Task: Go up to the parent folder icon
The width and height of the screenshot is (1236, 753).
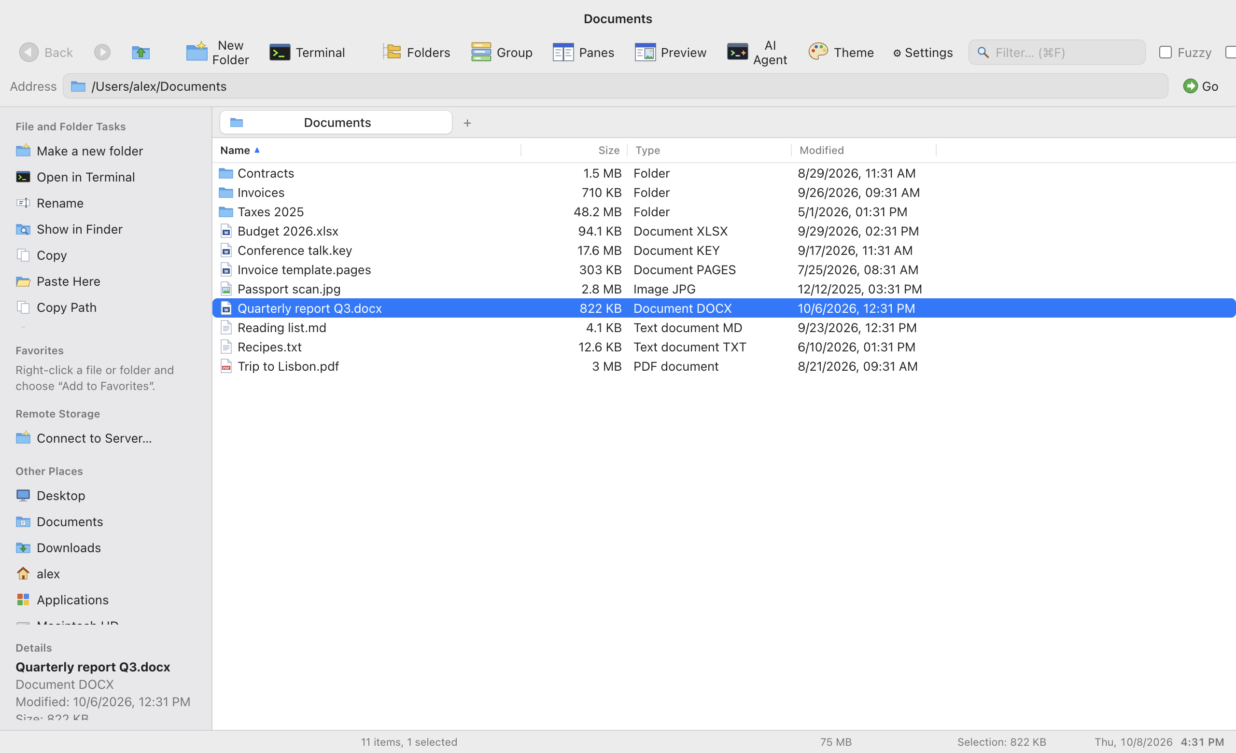Action: (141, 52)
